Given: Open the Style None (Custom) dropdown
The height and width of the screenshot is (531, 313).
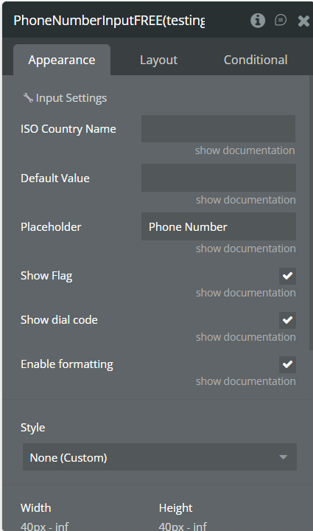Looking at the screenshot, I should pos(160,457).
